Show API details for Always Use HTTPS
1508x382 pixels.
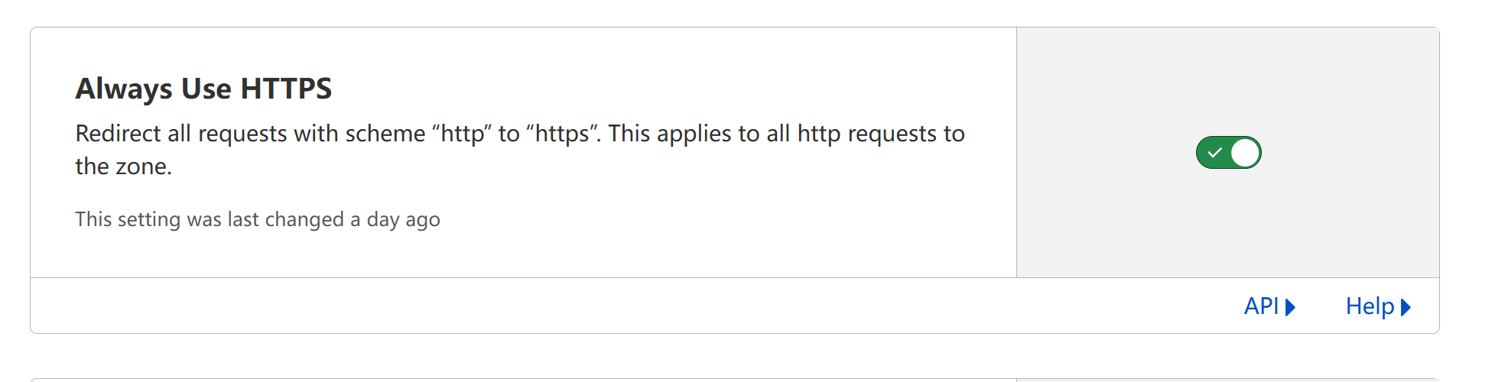coord(1269,306)
